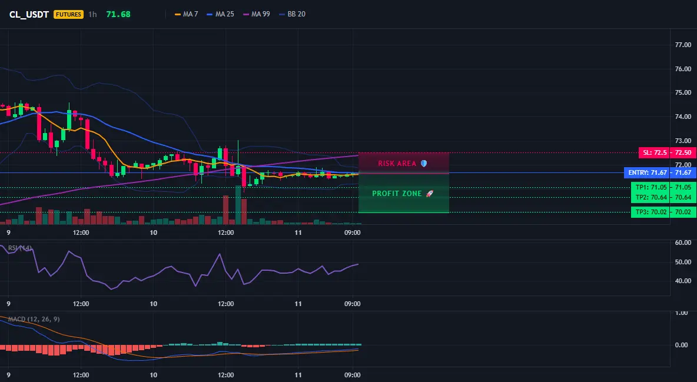Click 75.00 on the price axis
Screen dimensions: 697x382
coord(683,92)
